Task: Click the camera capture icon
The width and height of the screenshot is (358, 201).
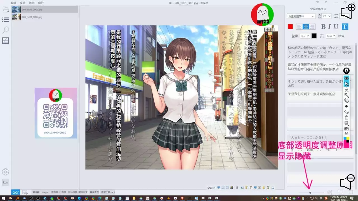Action: pyautogui.click(x=347, y=129)
